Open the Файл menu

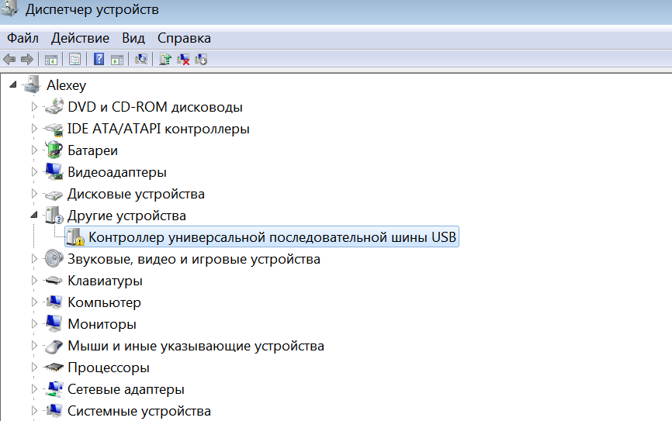click(x=23, y=38)
